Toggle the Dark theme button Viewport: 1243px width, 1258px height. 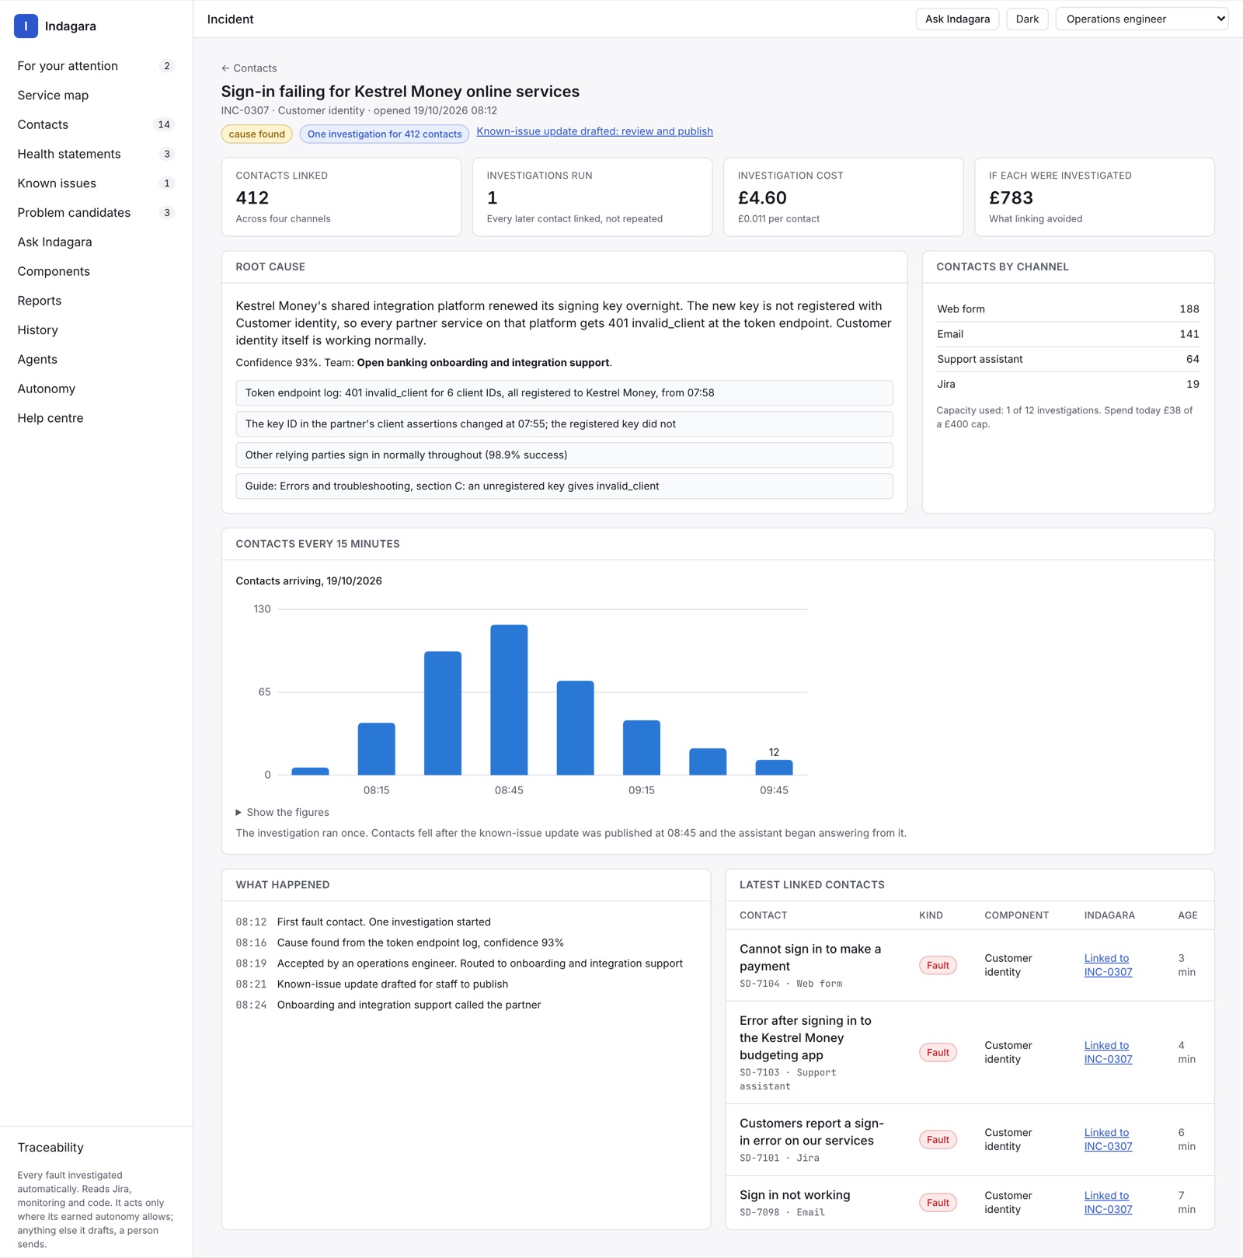click(1027, 19)
